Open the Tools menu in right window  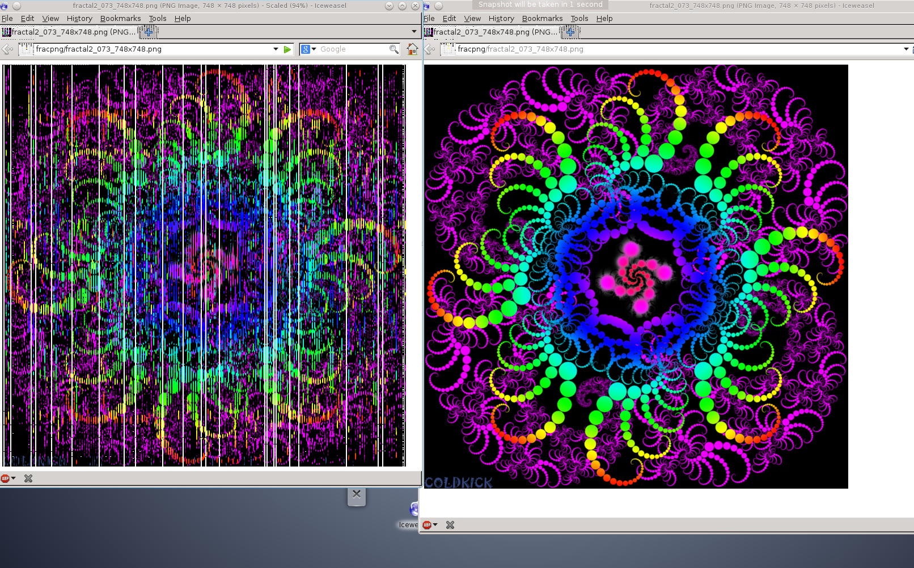(x=579, y=18)
